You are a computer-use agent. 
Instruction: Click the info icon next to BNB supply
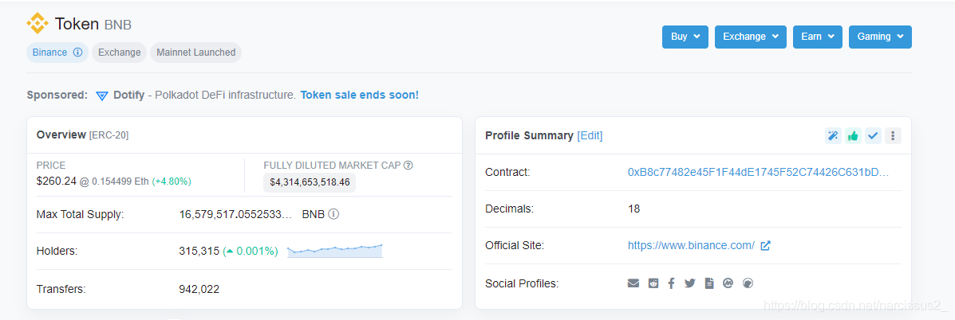pos(333,214)
